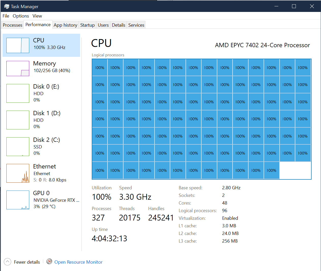Click the Resource Monitor icon
Image resolution: width=321 pixels, height=271 pixels.
point(49,262)
